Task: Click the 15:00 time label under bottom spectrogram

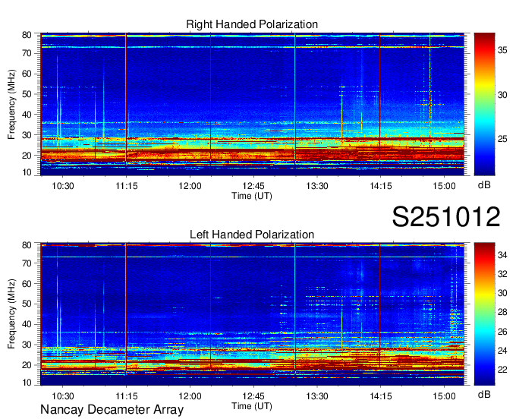Action: (x=443, y=396)
